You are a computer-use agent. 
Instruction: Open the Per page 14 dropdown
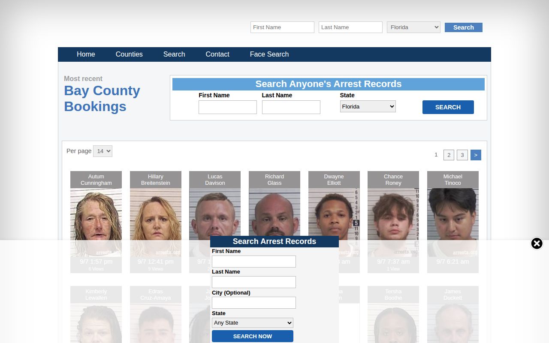pos(103,151)
